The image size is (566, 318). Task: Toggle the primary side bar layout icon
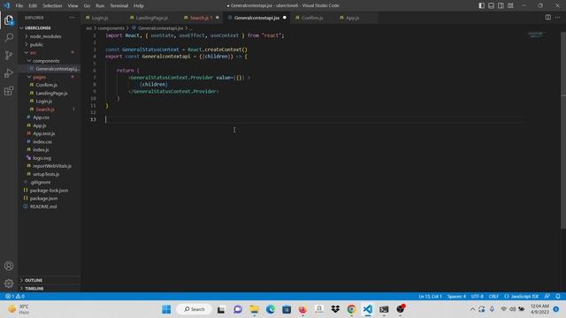tap(481, 5)
